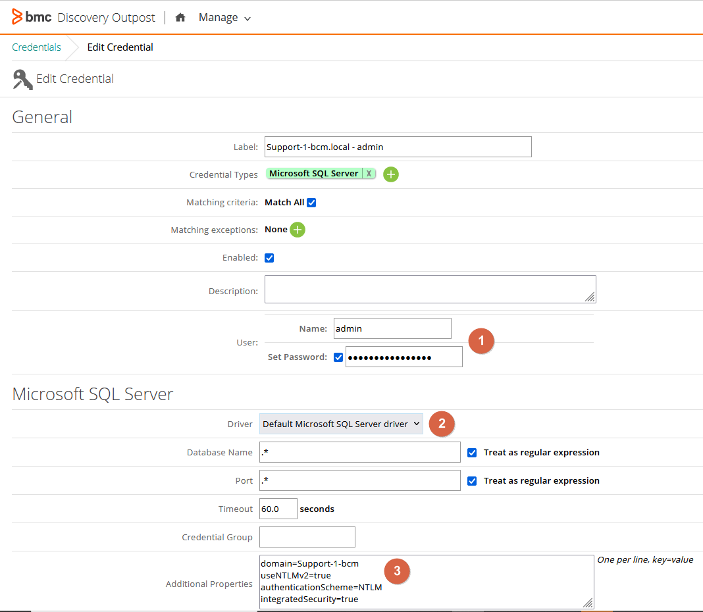Screen dimensions: 703x612
Task: Click the Additional Properties resize handle
Action: (x=588, y=603)
